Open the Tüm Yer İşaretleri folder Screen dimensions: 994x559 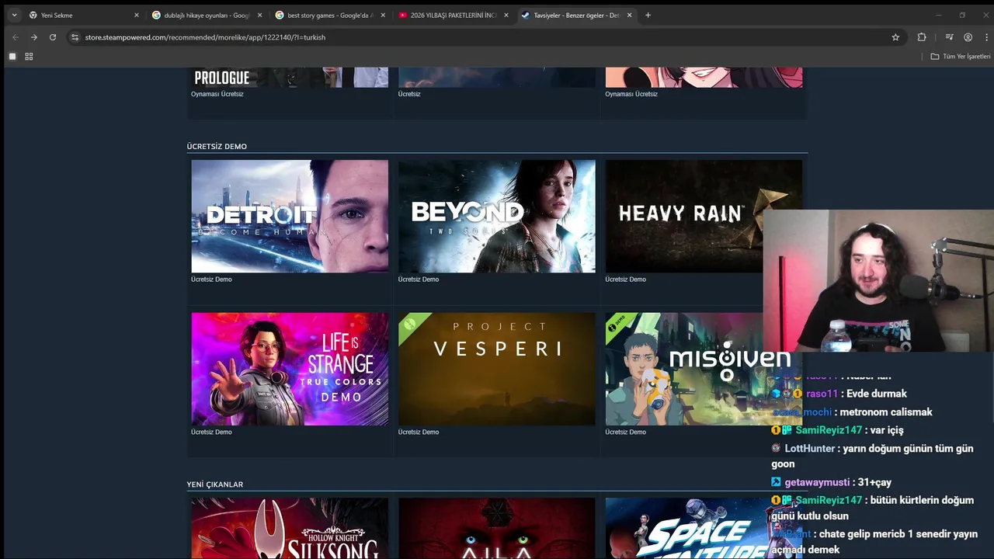click(x=961, y=57)
